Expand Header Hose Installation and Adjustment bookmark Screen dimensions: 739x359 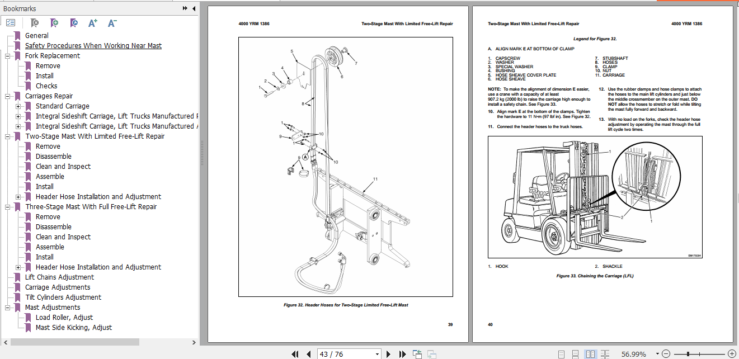coord(18,196)
